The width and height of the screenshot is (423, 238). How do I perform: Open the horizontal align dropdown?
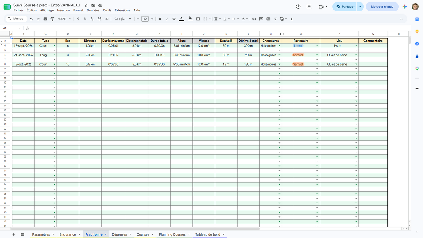217,19
